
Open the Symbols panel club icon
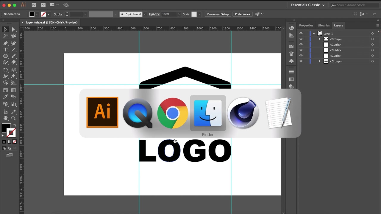pyautogui.click(x=291, y=61)
